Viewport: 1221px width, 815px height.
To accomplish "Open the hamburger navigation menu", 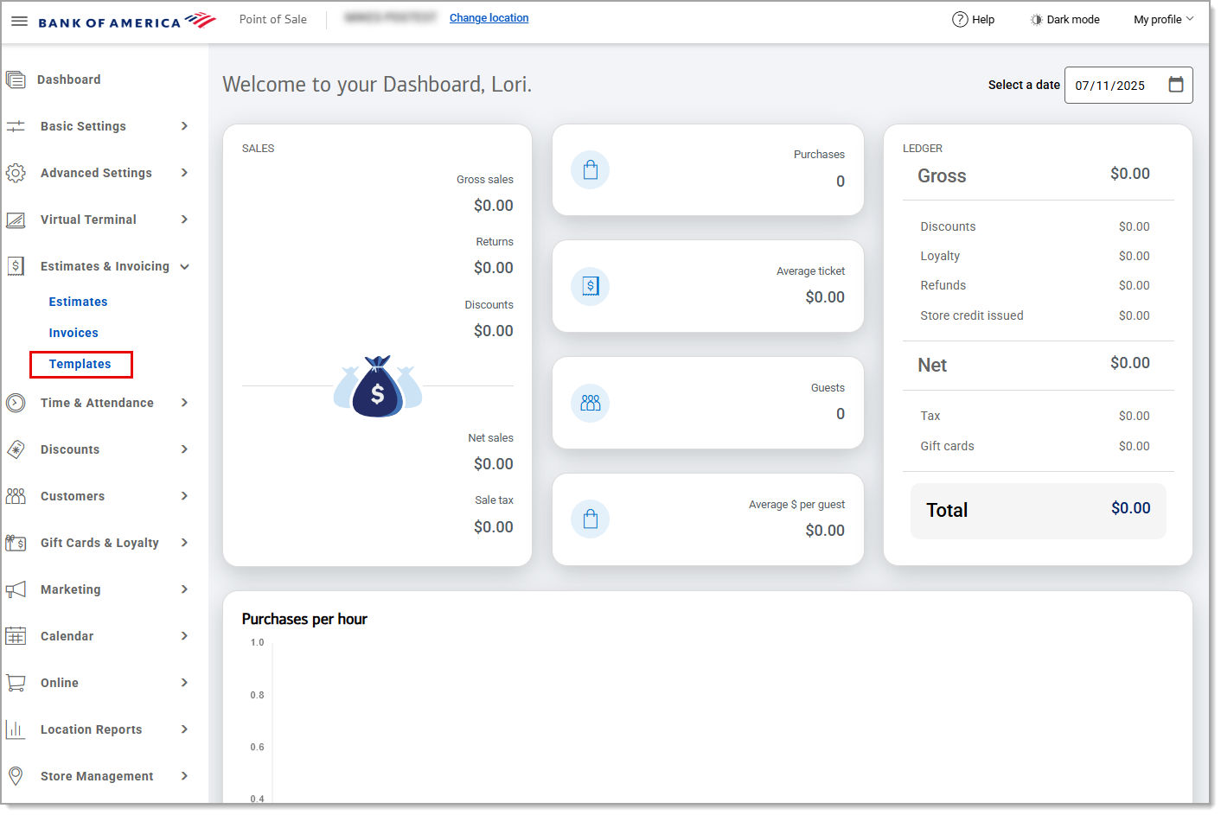I will (x=19, y=21).
